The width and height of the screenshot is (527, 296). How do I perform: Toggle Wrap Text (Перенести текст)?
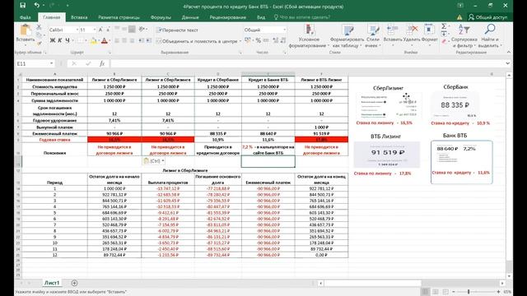coord(178,30)
